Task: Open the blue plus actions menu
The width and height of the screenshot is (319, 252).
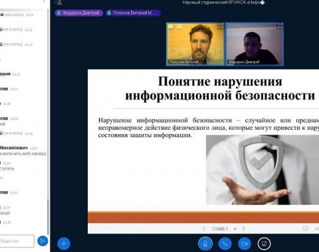Action: pyautogui.click(x=64, y=243)
